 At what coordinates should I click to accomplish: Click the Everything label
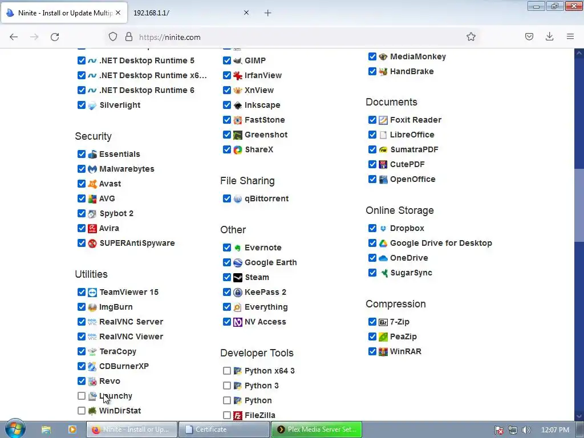click(x=266, y=307)
